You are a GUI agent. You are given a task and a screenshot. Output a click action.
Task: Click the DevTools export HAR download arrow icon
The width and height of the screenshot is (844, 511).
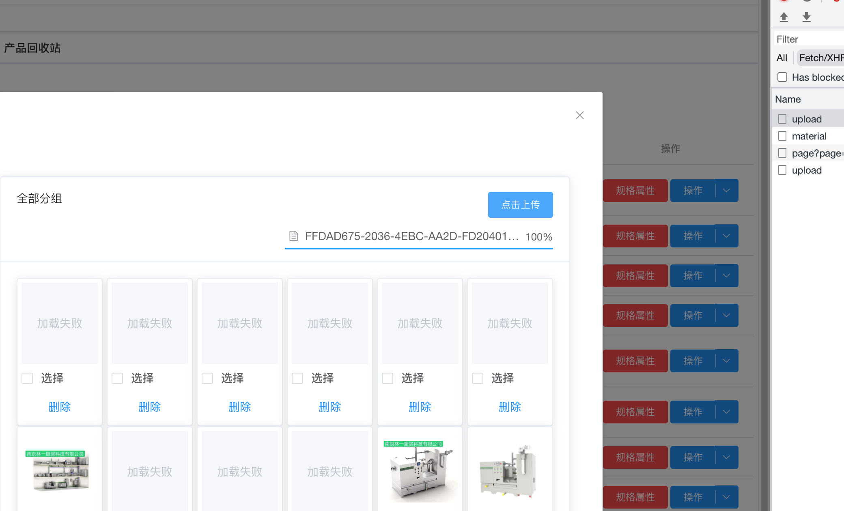point(807,17)
